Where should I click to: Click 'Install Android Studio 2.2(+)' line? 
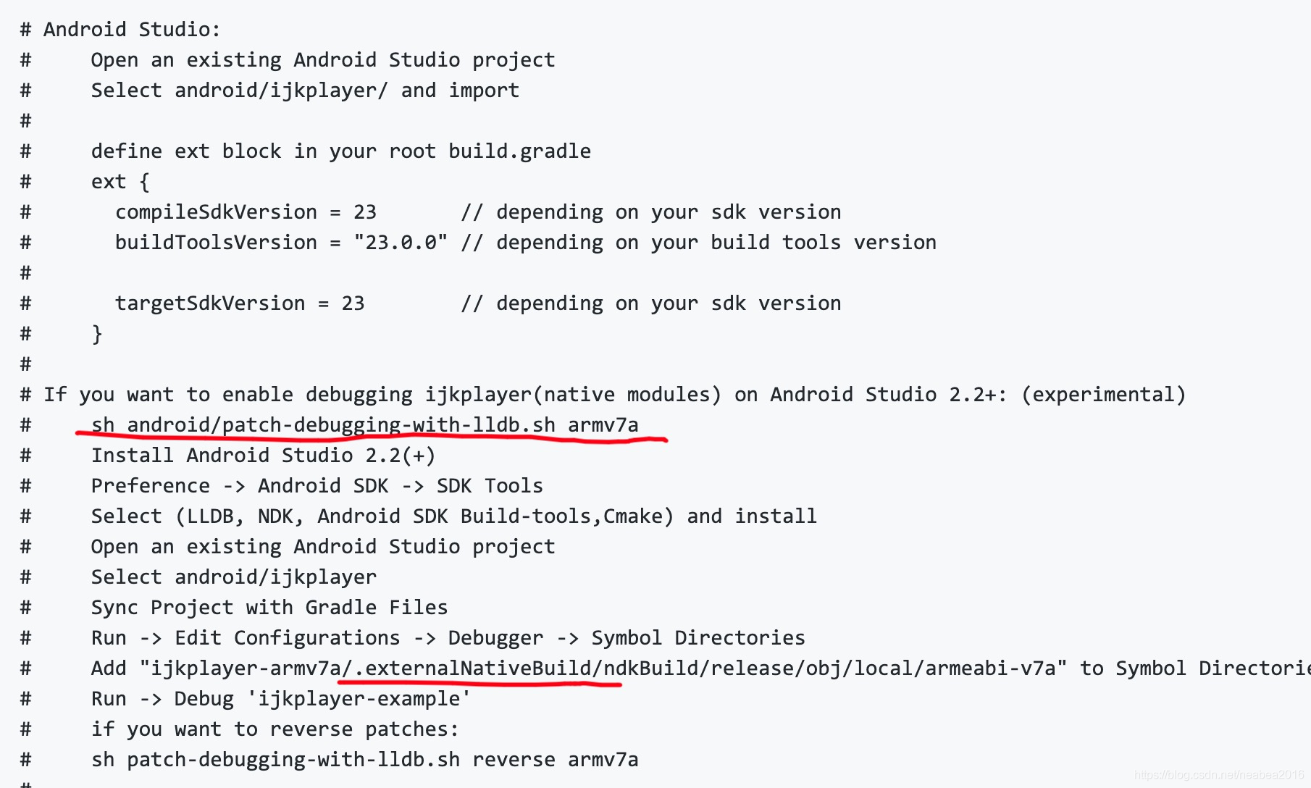pyautogui.click(x=264, y=456)
